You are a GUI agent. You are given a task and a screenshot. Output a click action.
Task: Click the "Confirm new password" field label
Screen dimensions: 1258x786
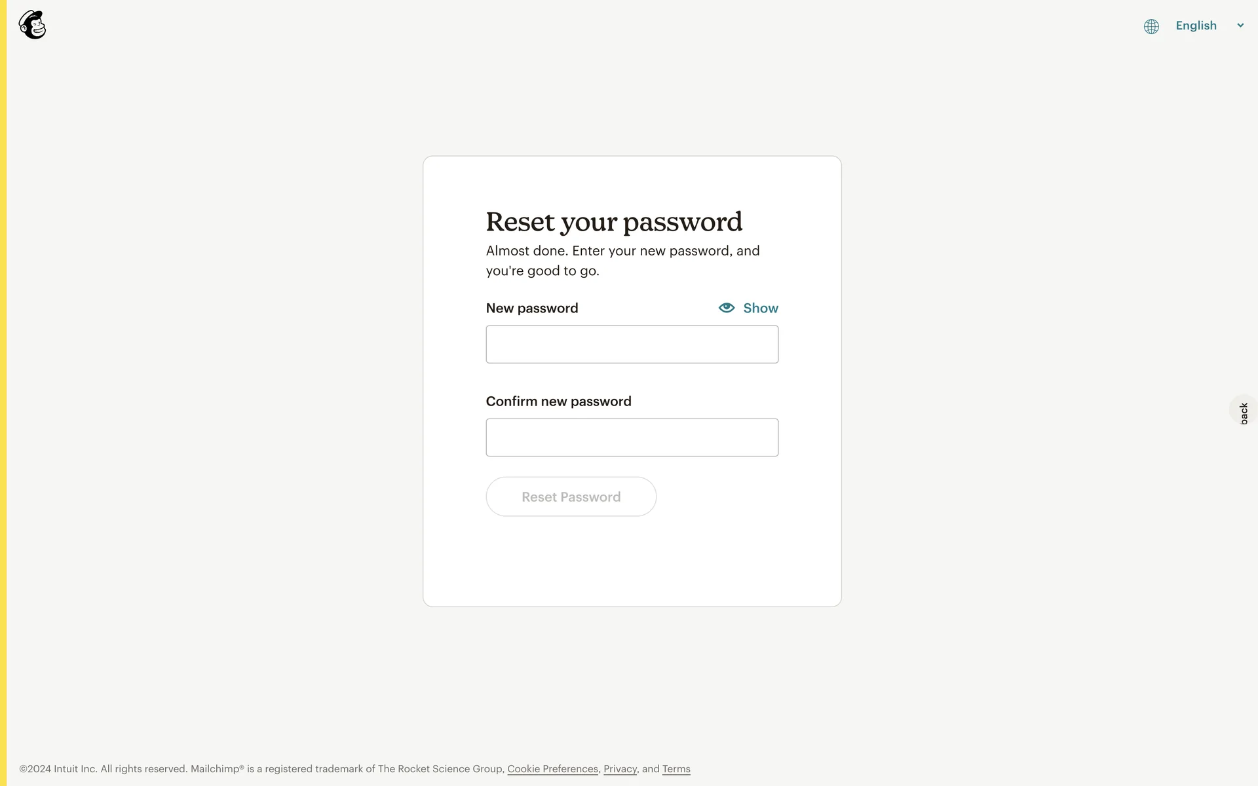click(558, 402)
